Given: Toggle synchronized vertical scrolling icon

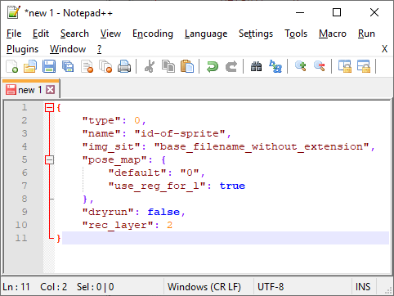Looking at the screenshot, I should coord(345,66).
